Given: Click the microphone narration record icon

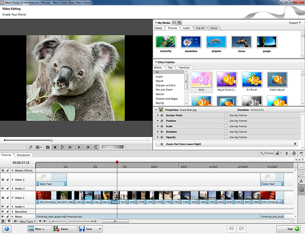Looking at the screenshot, I should tap(287, 153).
